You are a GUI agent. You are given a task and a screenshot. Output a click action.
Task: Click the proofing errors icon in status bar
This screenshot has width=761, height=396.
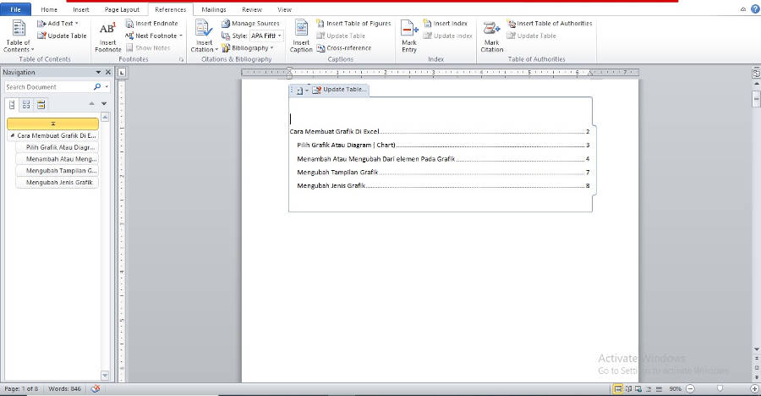(96, 388)
